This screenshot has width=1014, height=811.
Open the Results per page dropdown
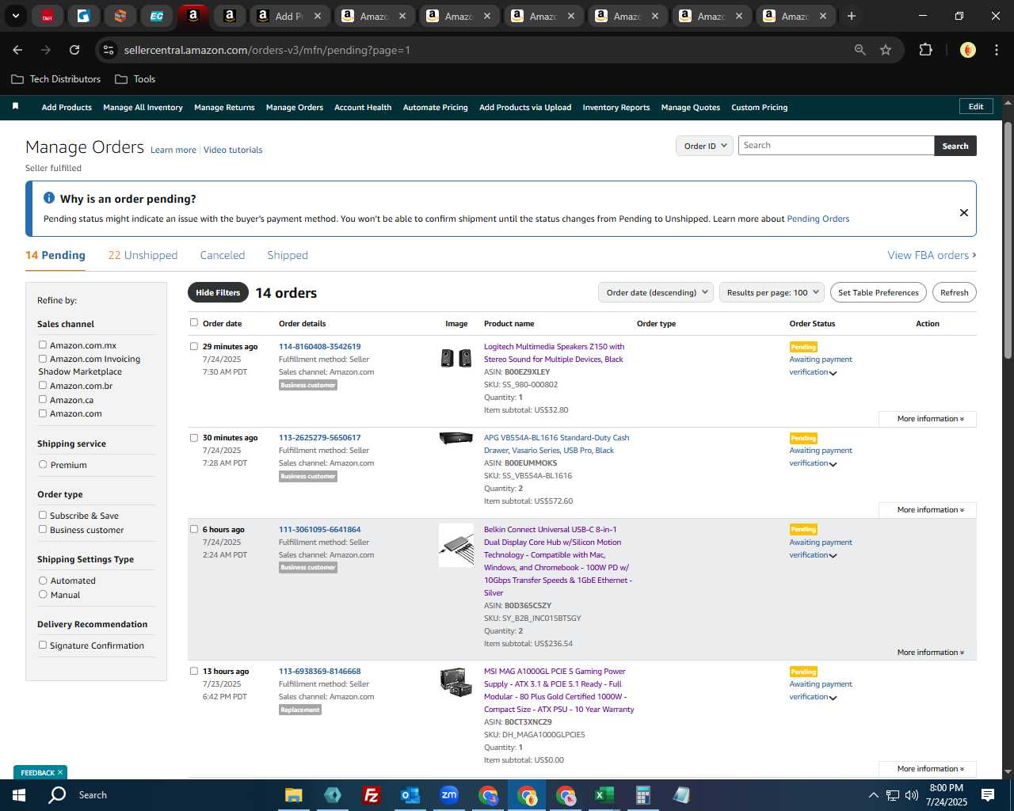click(x=772, y=292)
